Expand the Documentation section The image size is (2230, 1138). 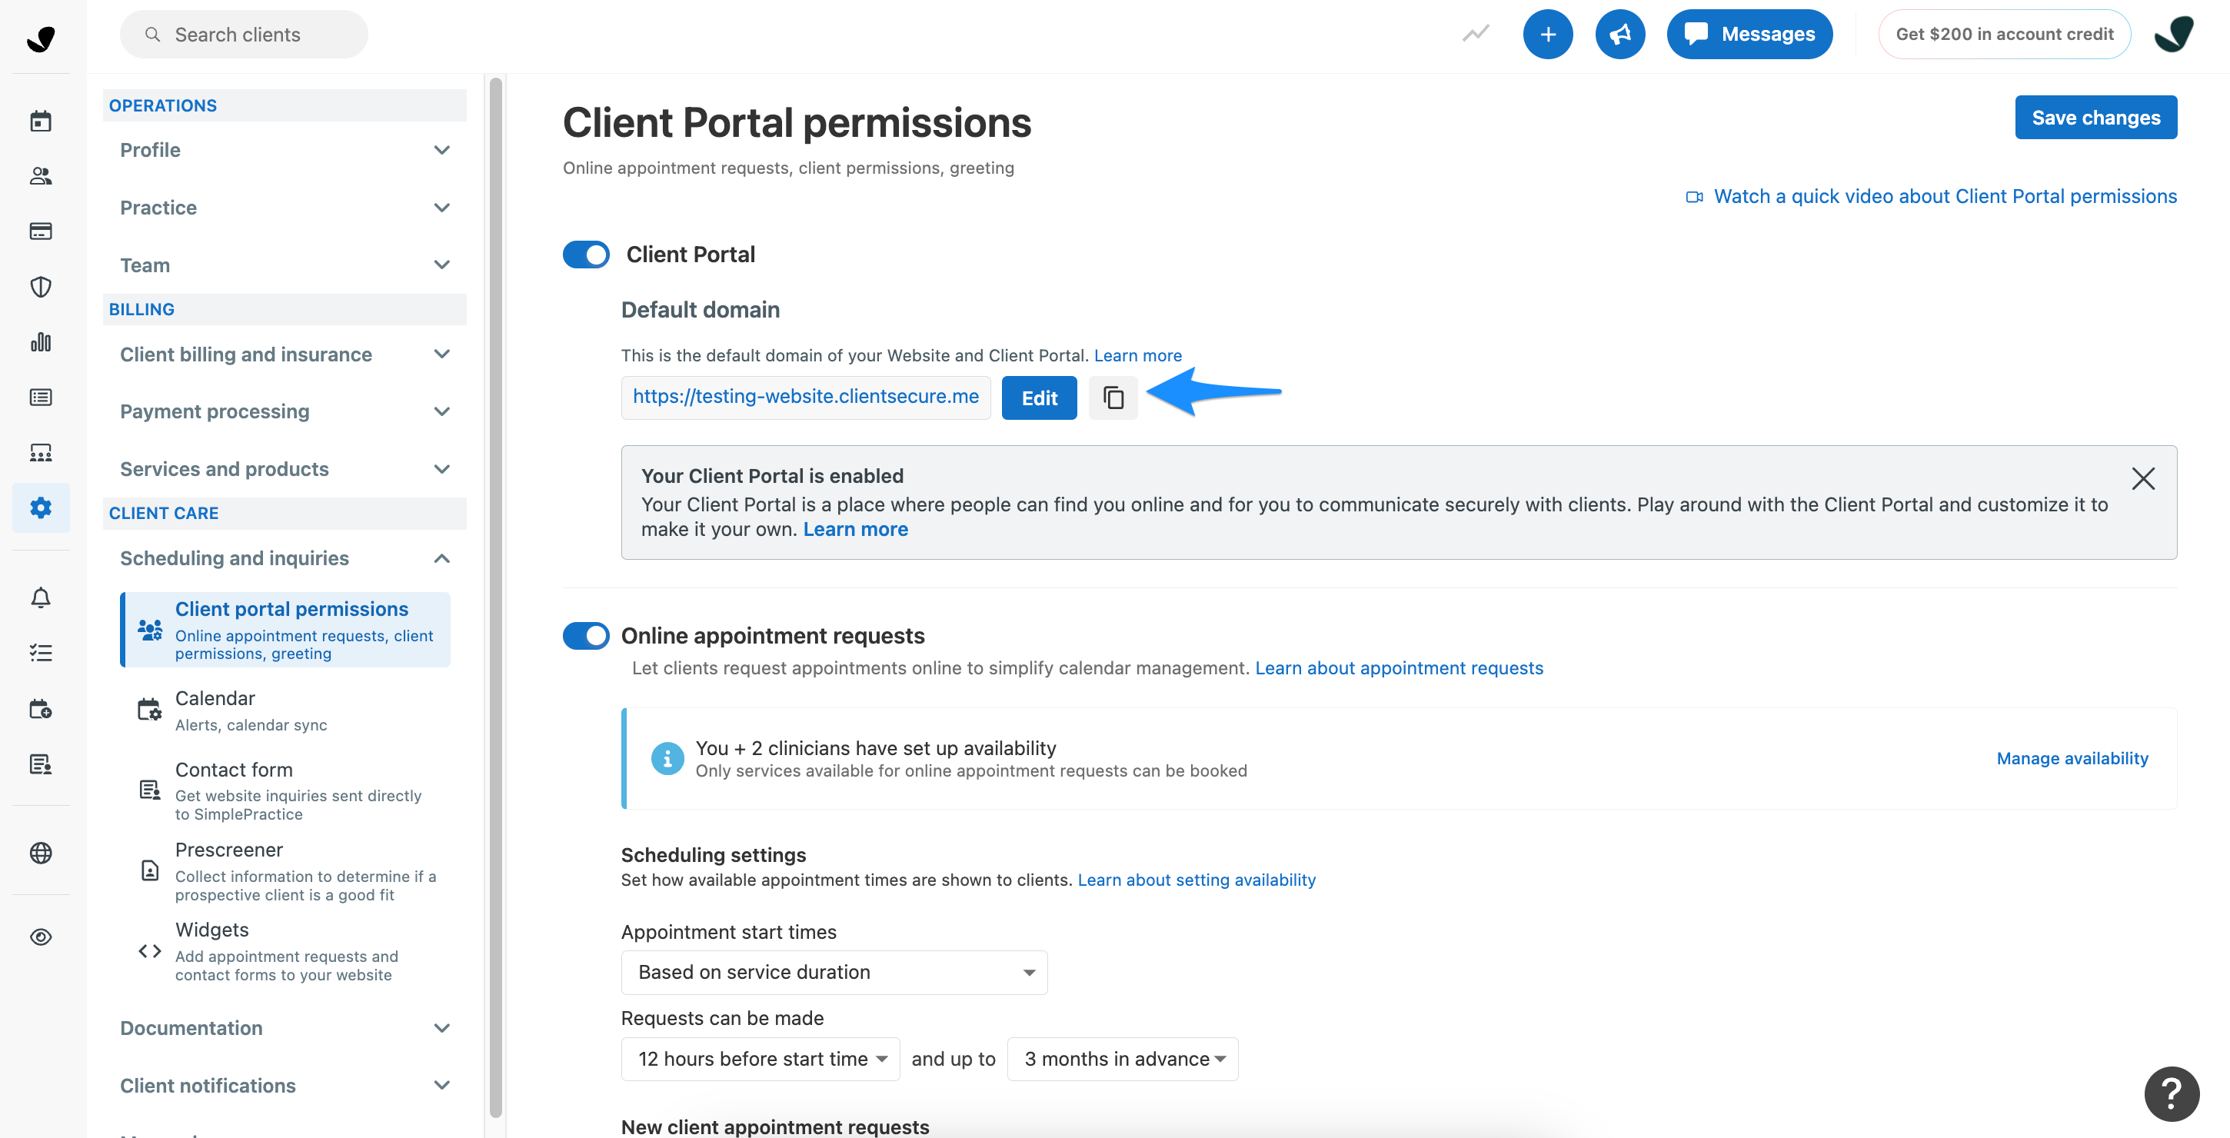tap(285, 1028)
